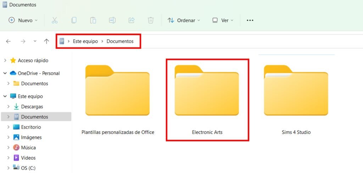
Task: Open recent locations chevron dropdown
Action: point(35,41)
